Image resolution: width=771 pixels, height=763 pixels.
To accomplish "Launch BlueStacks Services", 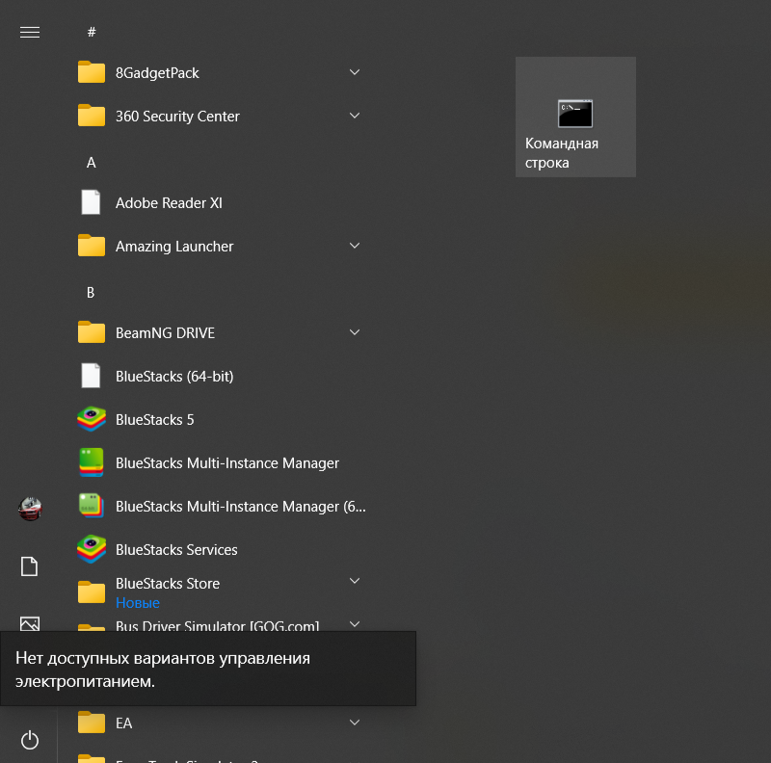I will coord(175,550).
